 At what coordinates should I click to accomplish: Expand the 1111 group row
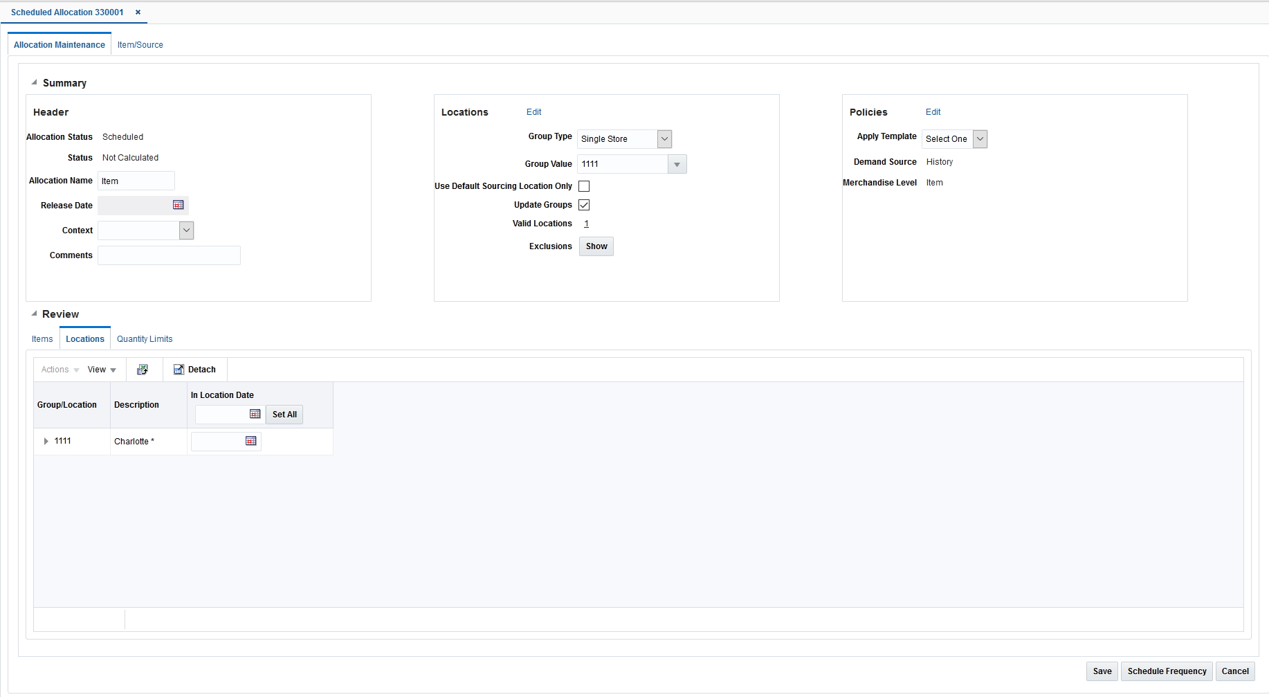point(46,441)
